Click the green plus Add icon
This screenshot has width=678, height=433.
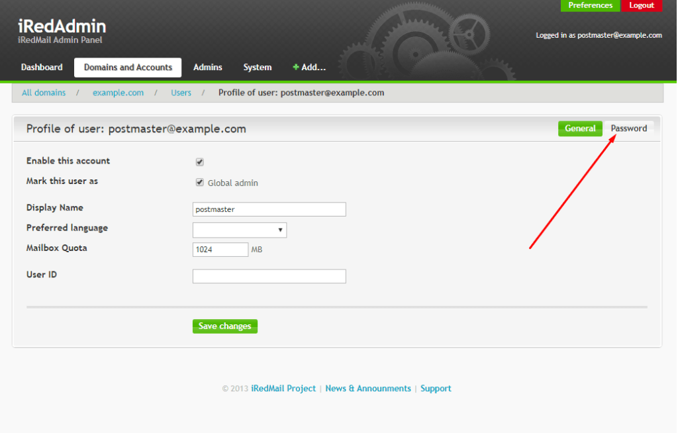[296, 68]
